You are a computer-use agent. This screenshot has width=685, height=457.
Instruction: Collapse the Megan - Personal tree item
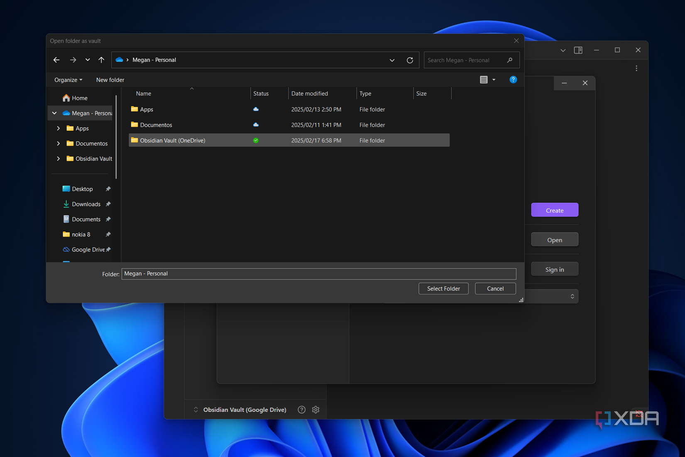[54, 113]
